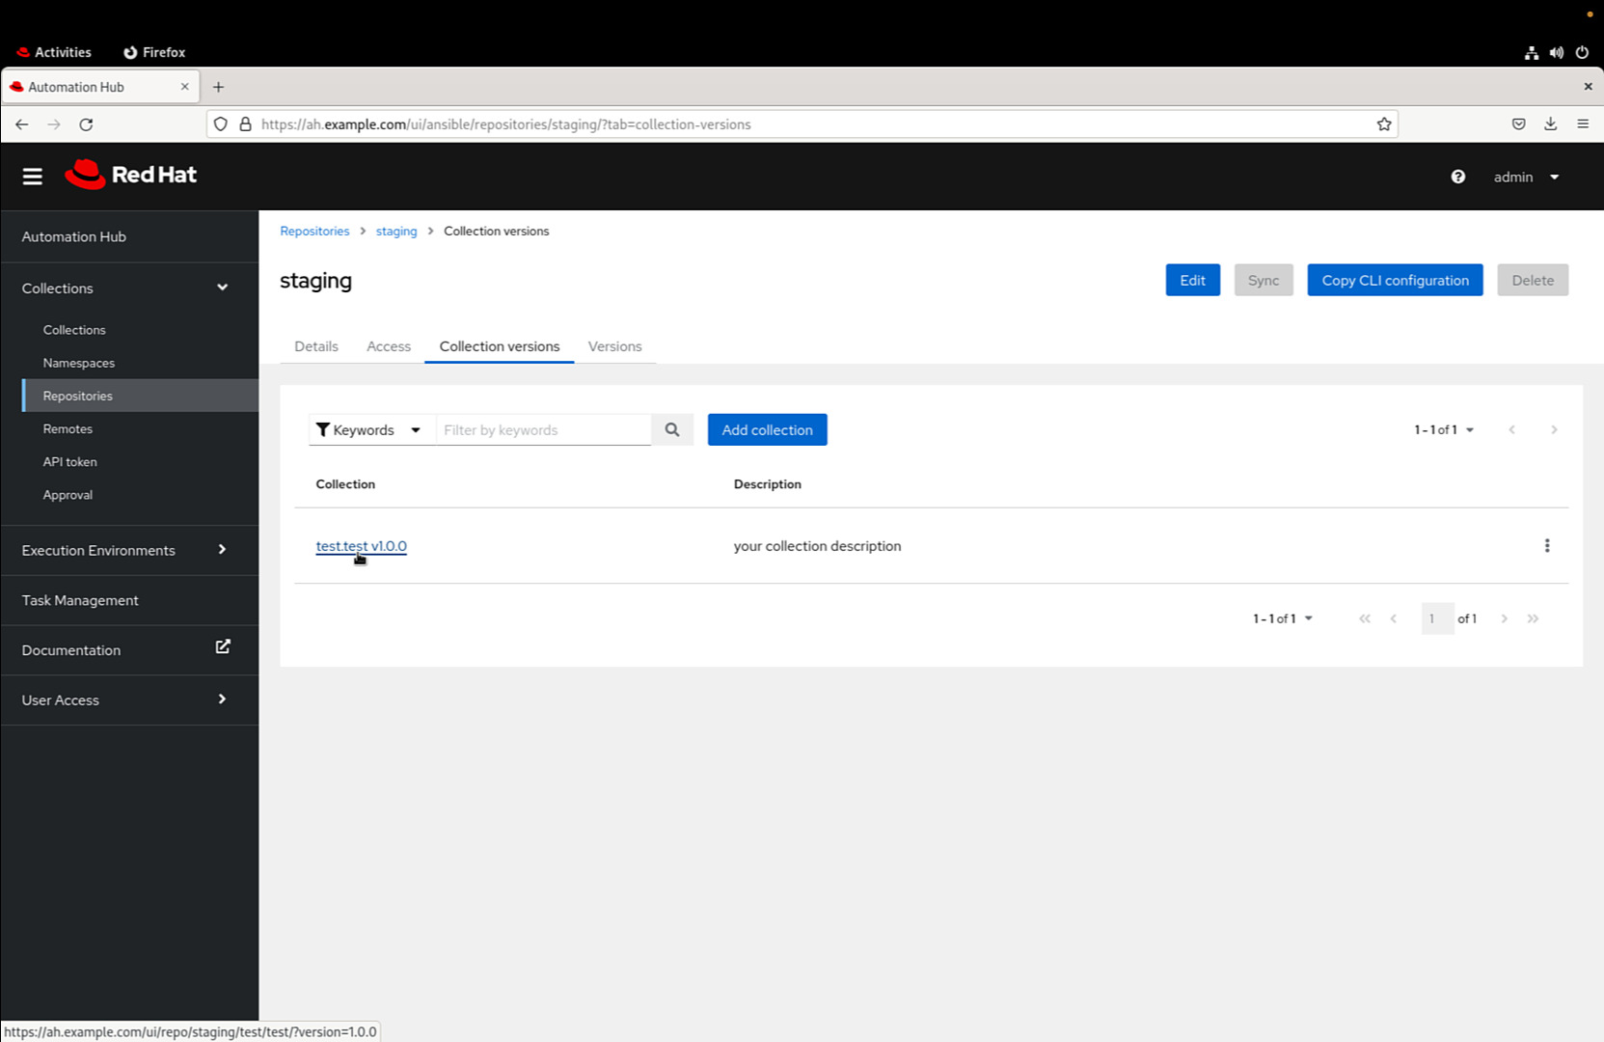Open Firefox application menu
This screenshot has width=1604, height=1042.
point(1583,123)
